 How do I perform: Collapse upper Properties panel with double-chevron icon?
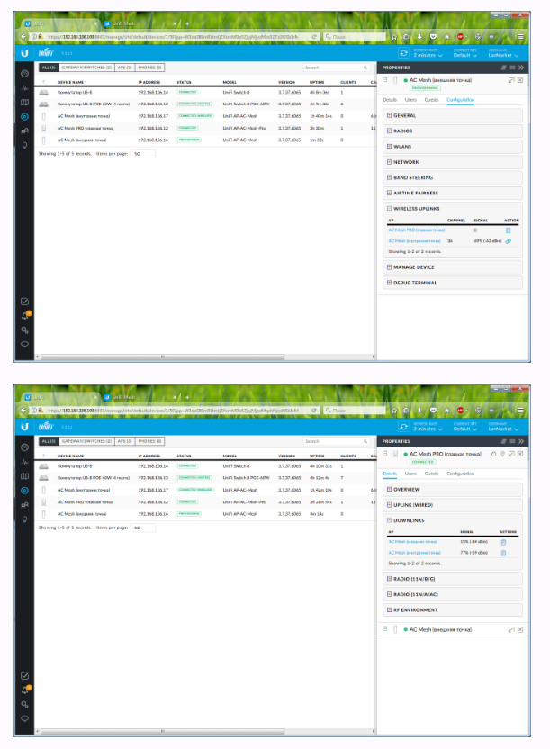pos(521,68)
